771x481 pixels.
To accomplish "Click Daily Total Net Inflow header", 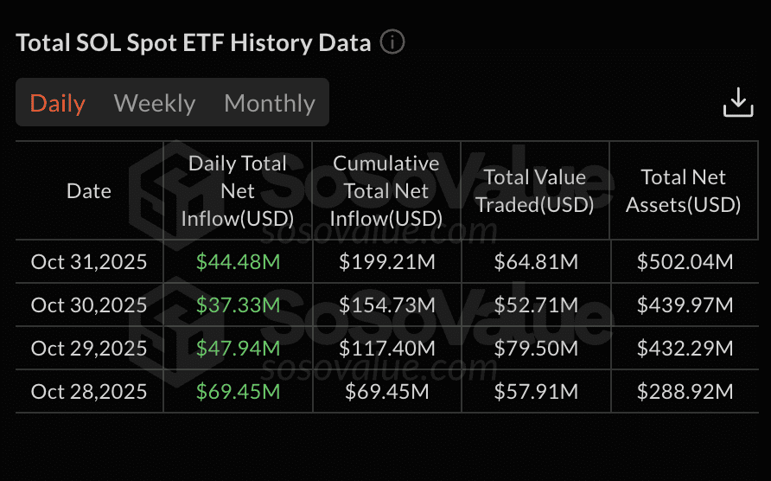I will point(238,191).
